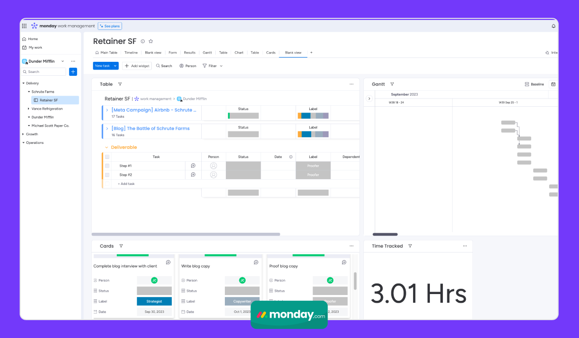The height and width of the screenshot is (338, 579).
Task: Switch to the Timeline tab
Action: [131, 53]
